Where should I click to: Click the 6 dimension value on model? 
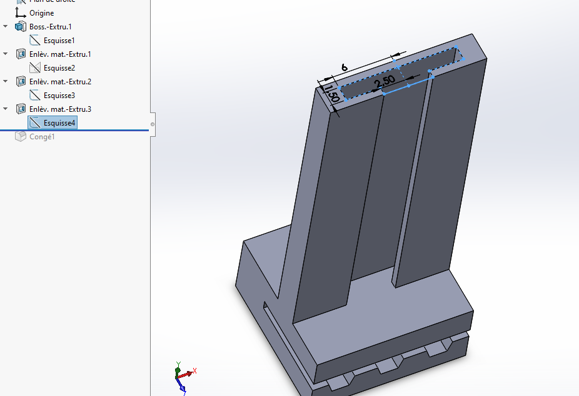345,67
